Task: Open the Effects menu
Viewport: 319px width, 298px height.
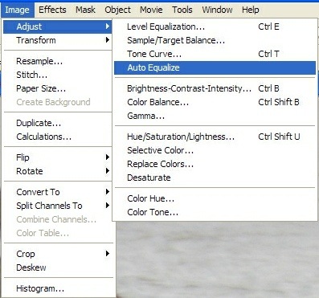Action: 52,10
